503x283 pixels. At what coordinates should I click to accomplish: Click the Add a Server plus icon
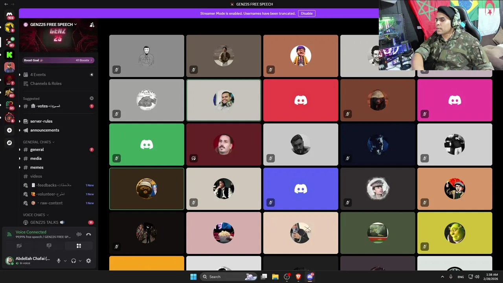(9, 130)
